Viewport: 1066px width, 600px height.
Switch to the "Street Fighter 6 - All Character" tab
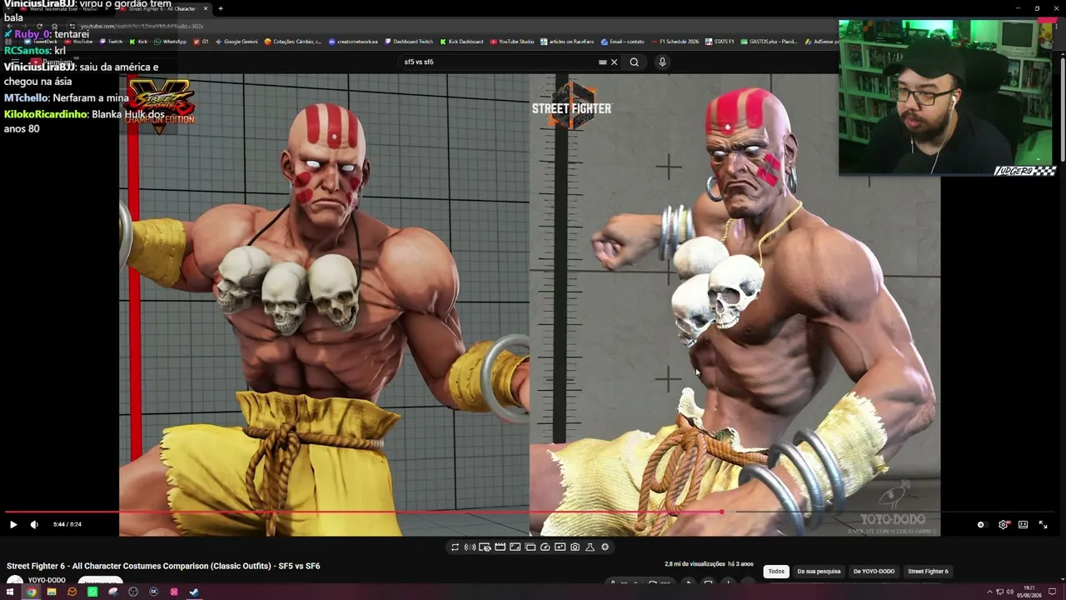163,8
